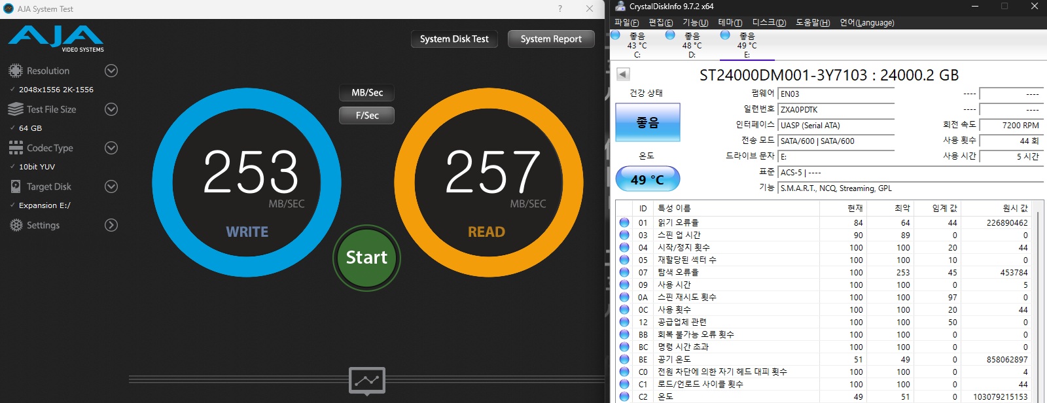Open the Settings arrow expander
This screenshot has height=403, width=1047.
(111, 225)
